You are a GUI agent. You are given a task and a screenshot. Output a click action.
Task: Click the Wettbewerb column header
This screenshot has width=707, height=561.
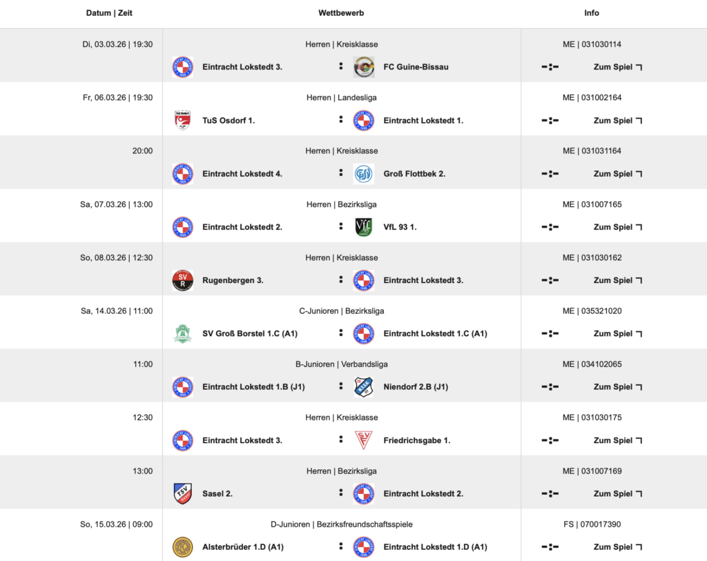coord(341,13)
